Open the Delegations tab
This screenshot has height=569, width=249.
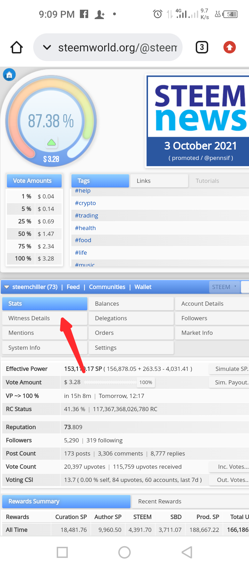131,318
